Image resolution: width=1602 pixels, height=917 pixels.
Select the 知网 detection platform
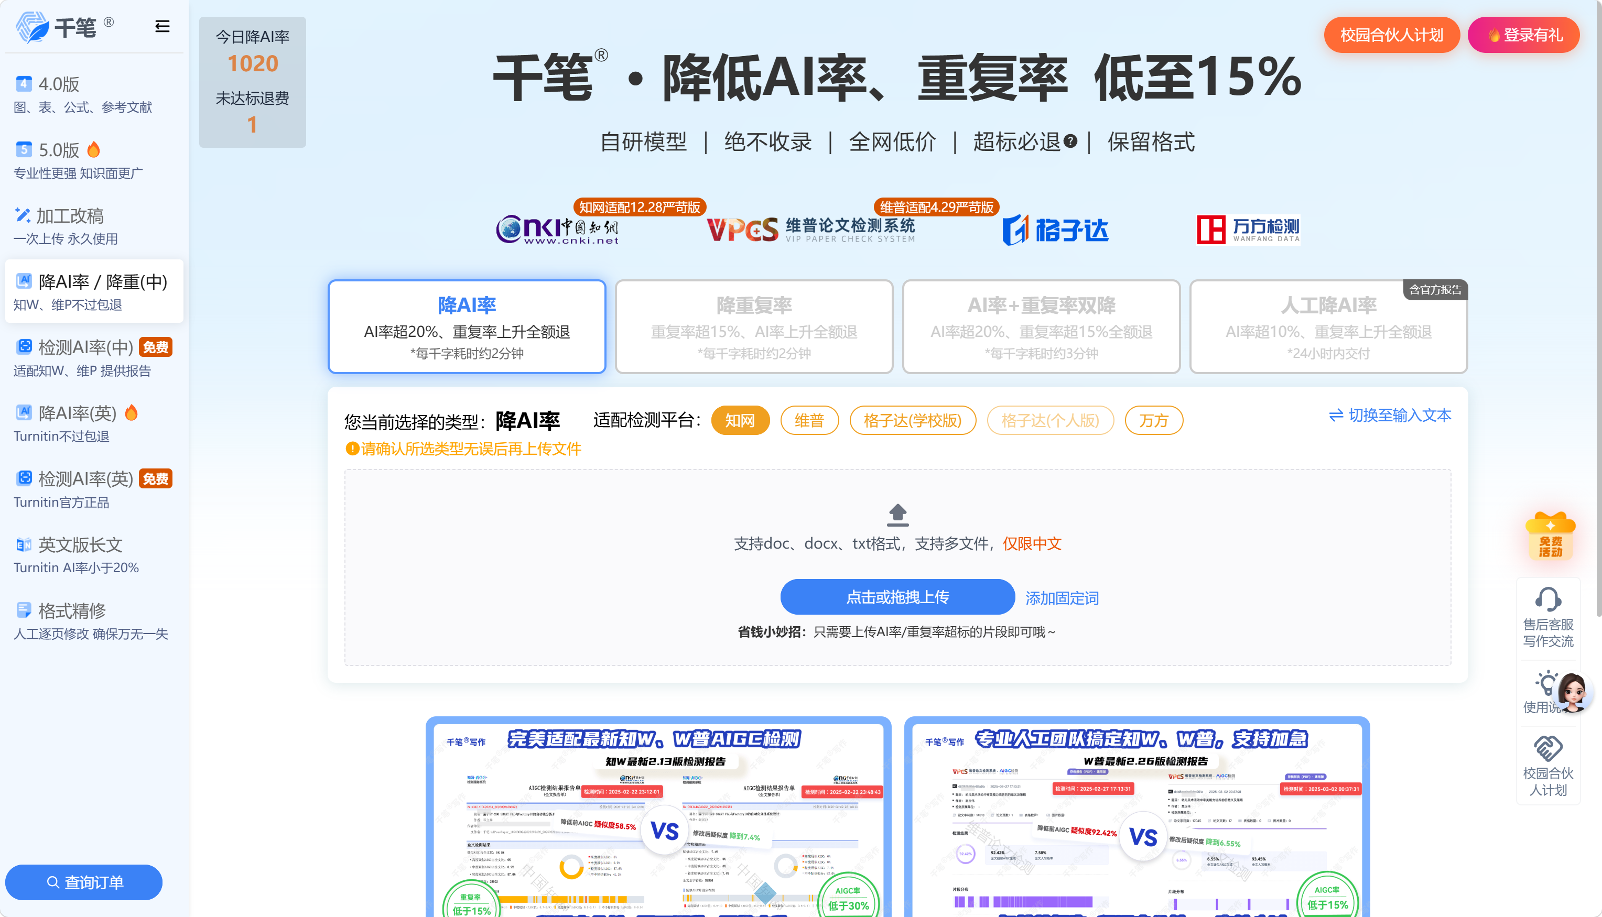(x=740, y=420)
